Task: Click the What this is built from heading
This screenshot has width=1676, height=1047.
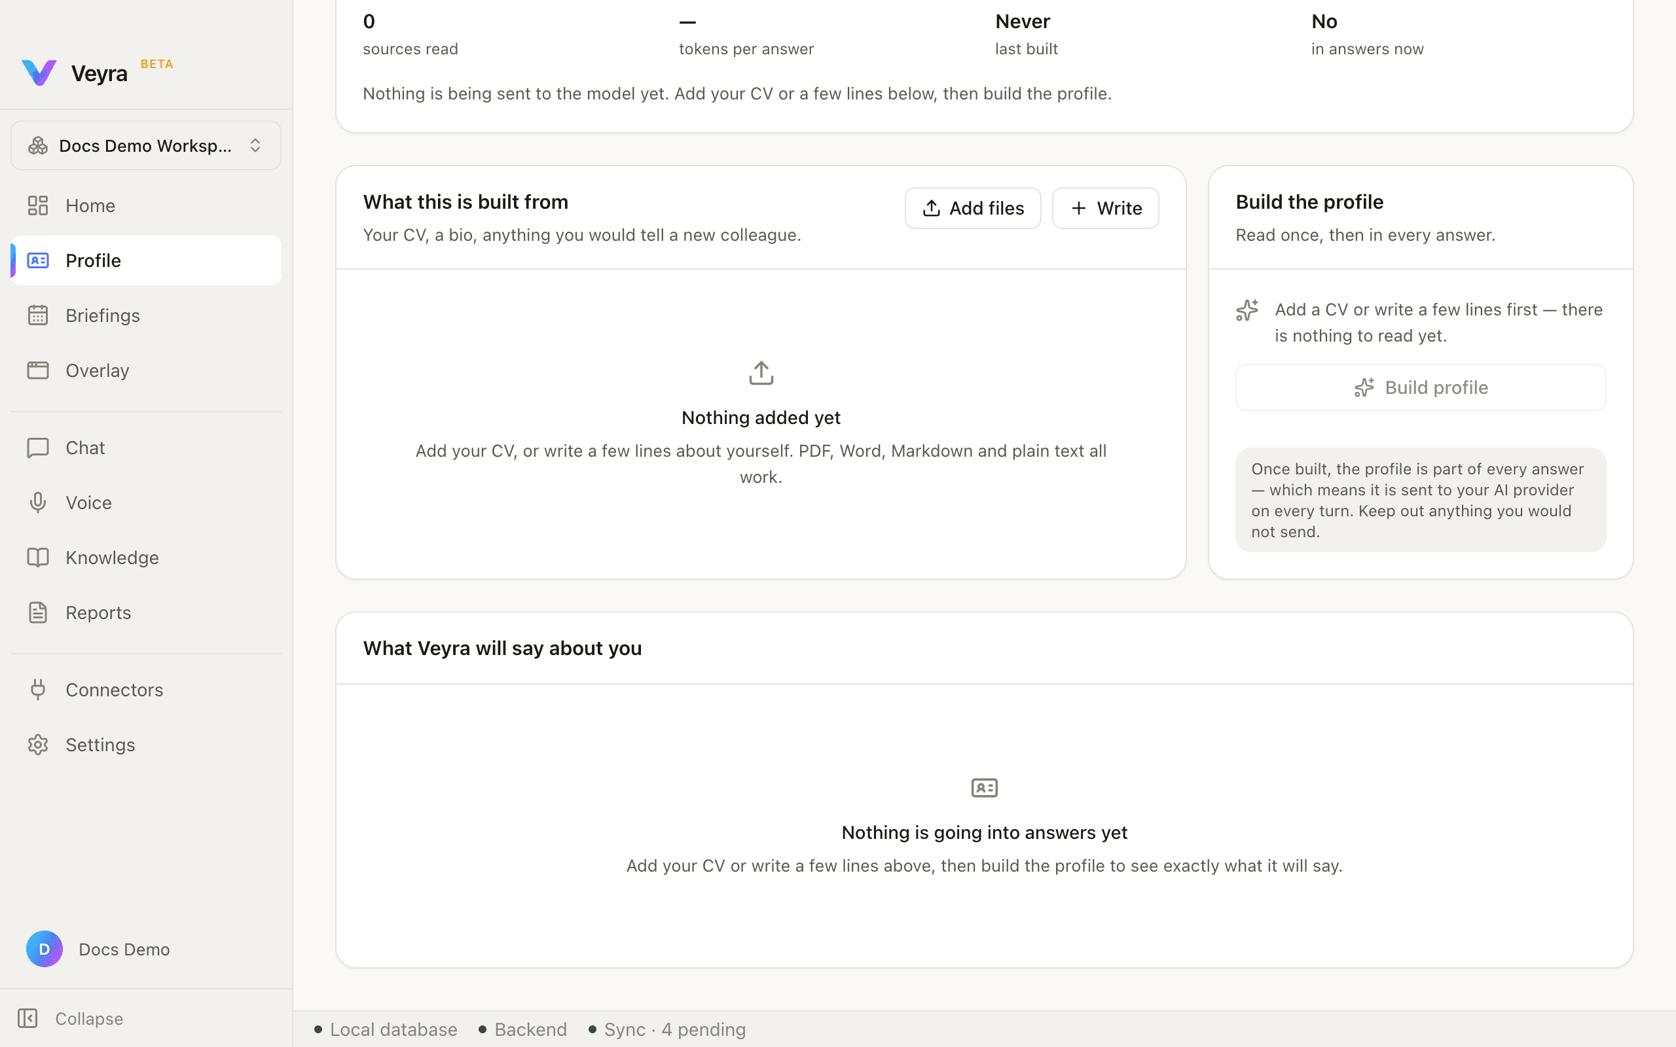Action: (x=465, y=202)
